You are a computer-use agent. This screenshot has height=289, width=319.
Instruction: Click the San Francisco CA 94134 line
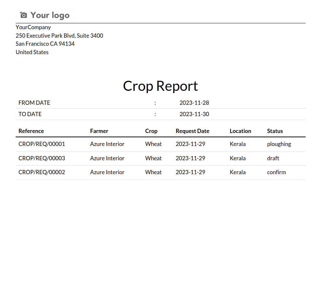[45, 44]
